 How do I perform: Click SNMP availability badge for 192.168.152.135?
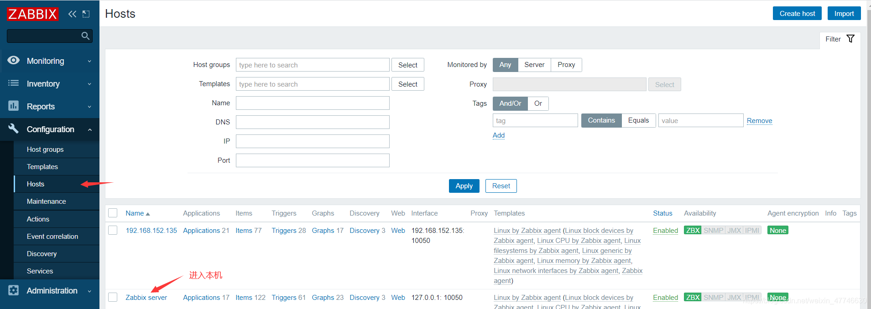pos(713,231)
